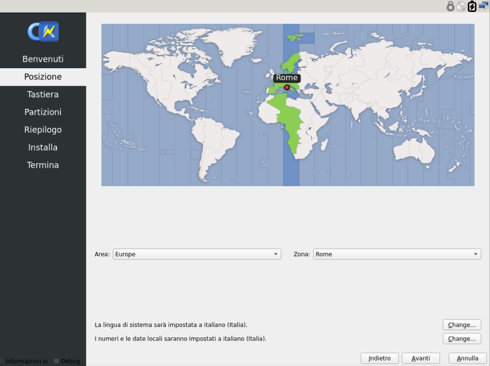Open the Area dropdown showing Europe
This screenshot has width=490, height=366.
click(x=196, y=254)
